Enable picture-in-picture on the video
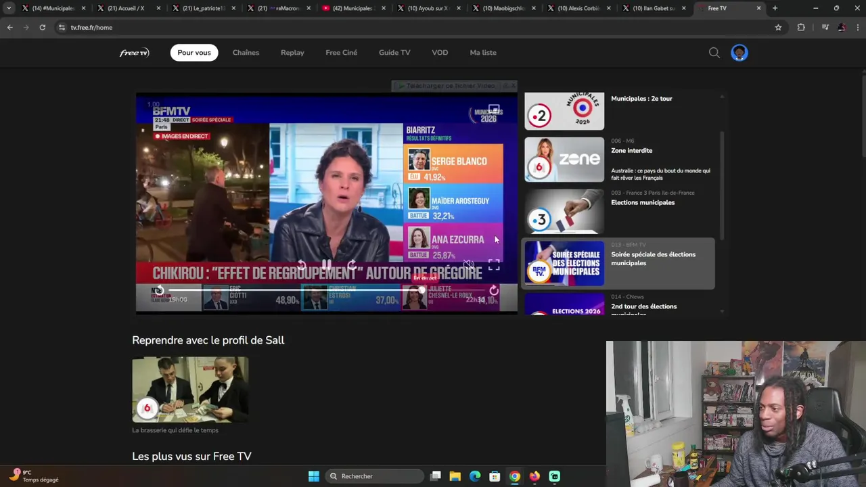 point(494,110)
